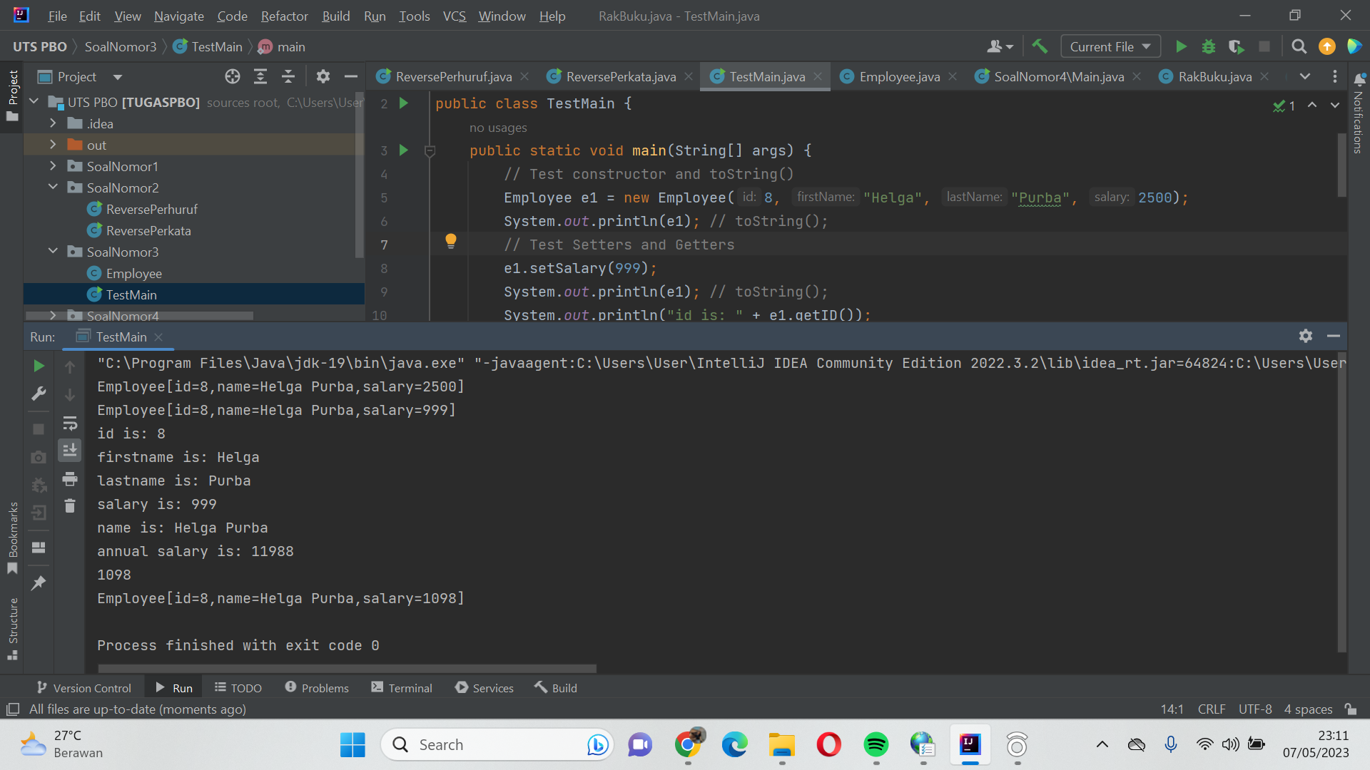
Task: Collapse the SoalNomor2 folder
Action: click(x=52, y=188)
